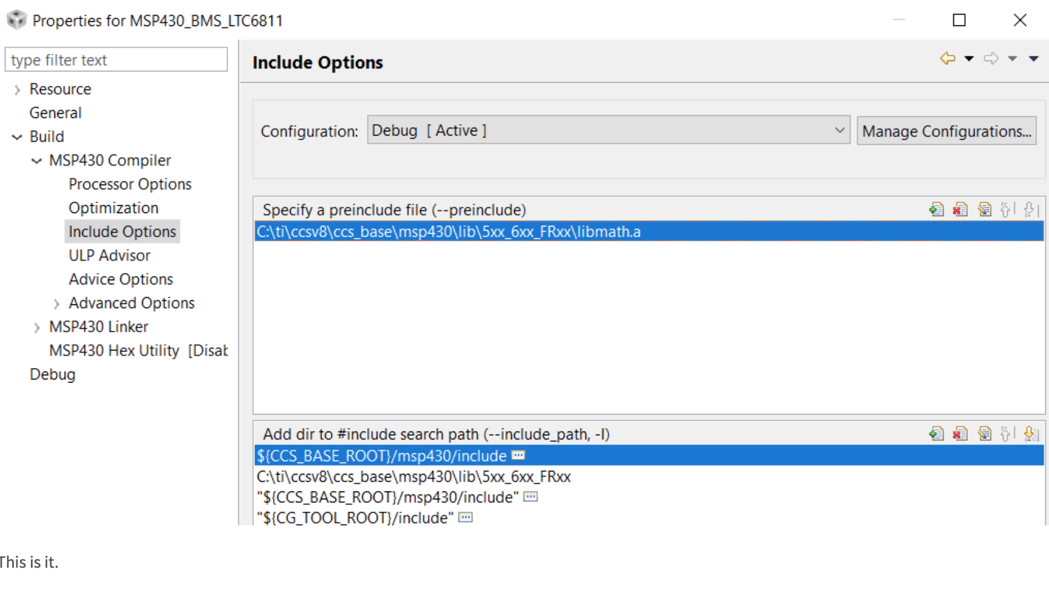Screen dimensions: 1049x598
Task: Click ellipsis icon beside highlighted CCS_BASE_ROOT entry
Action: tap(518, 455)
